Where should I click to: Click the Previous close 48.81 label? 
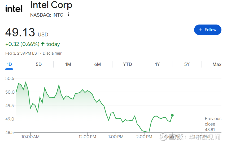click(x=213, y=124)
